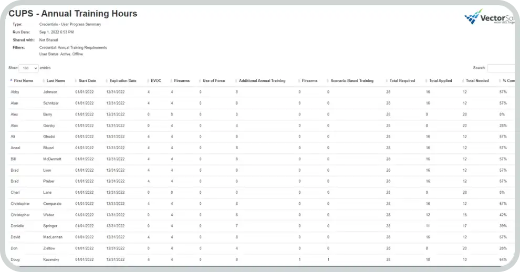520x272 pixels.
Task: Click the sort icon beside Last Name
Action: (x=44, y=81)
